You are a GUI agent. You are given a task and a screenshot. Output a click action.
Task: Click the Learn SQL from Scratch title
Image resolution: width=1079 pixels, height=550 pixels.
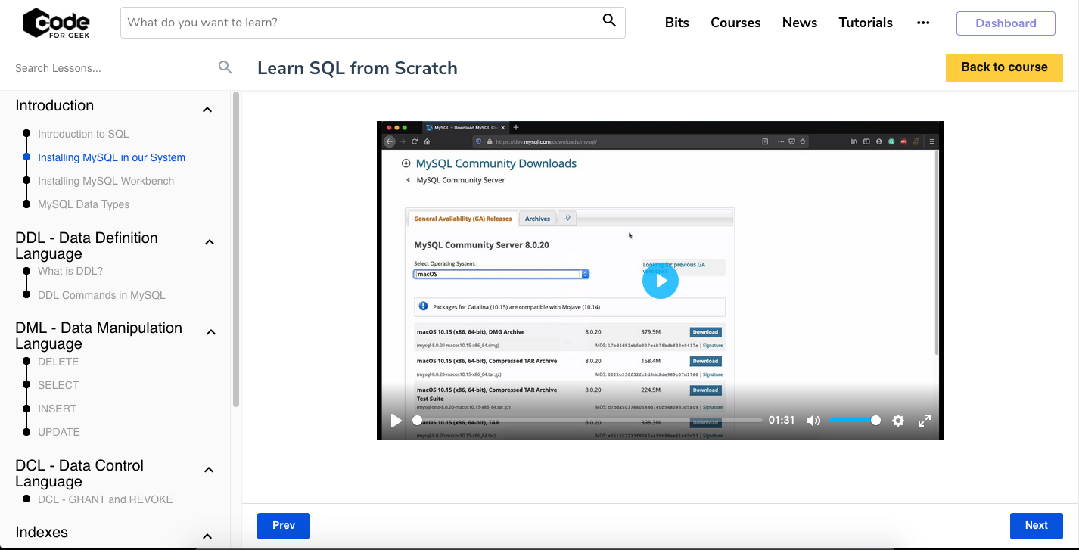click(357, 68)
